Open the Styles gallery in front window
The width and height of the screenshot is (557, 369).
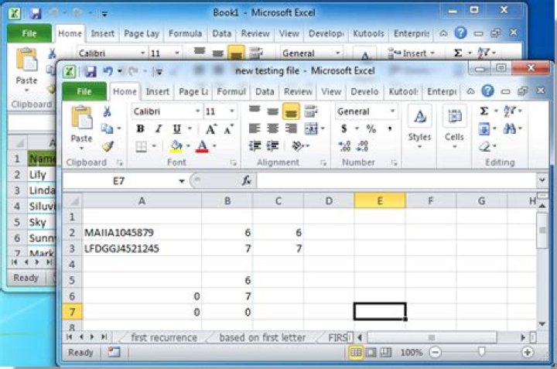tap(419, 124)
